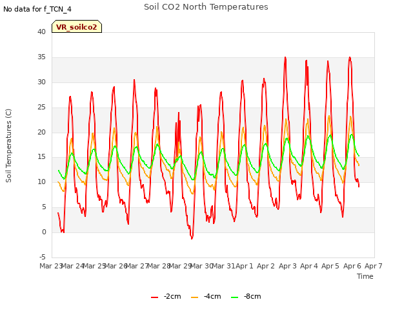Select the -2cm legend label

click(x=172, y=296)
